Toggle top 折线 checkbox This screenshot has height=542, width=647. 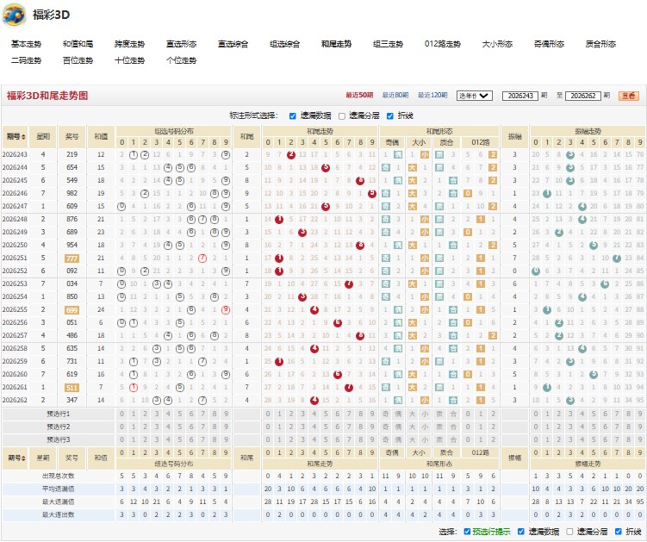click(390, 116)
